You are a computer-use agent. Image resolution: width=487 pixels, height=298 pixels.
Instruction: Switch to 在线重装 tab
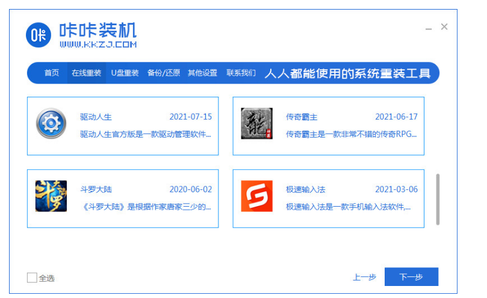click(86, 73)
